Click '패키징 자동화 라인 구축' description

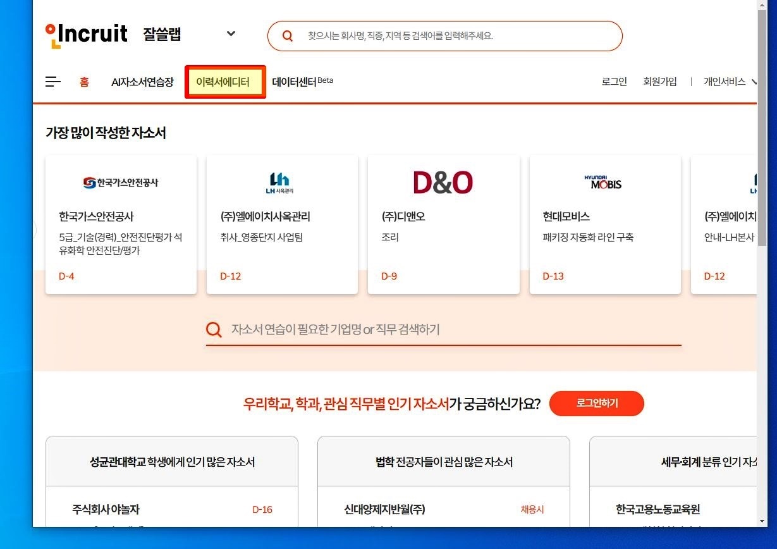tap(588, 238)
